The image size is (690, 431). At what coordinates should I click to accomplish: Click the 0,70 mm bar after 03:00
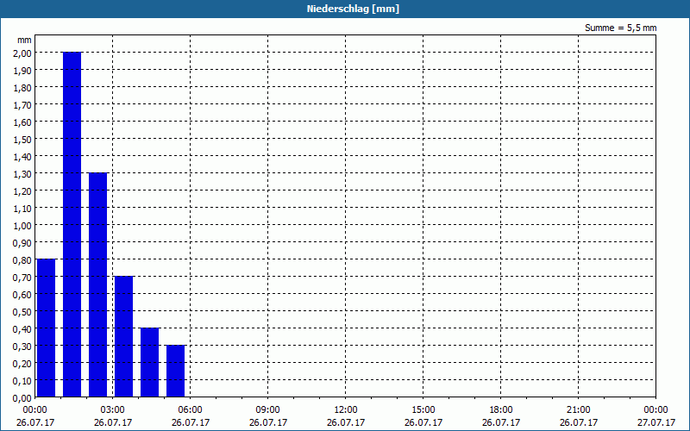point(123,336)
